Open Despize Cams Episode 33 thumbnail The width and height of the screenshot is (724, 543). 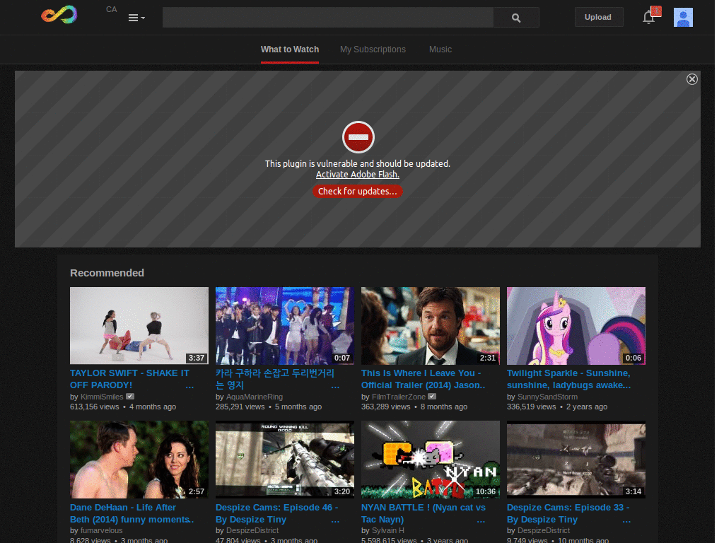click(x=576, y=460)
